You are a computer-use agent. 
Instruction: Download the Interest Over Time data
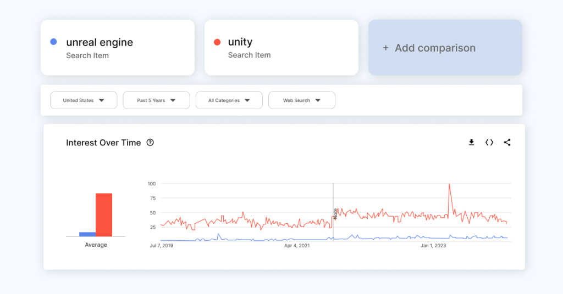point(471,143)
